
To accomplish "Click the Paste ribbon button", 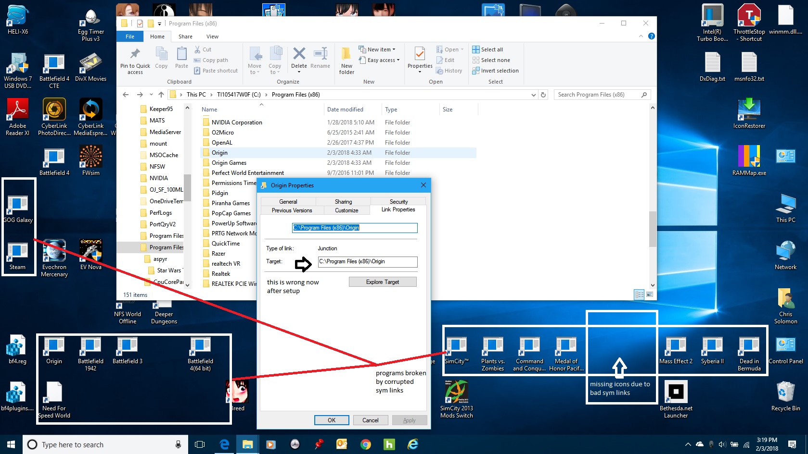I will coord(181,58).
